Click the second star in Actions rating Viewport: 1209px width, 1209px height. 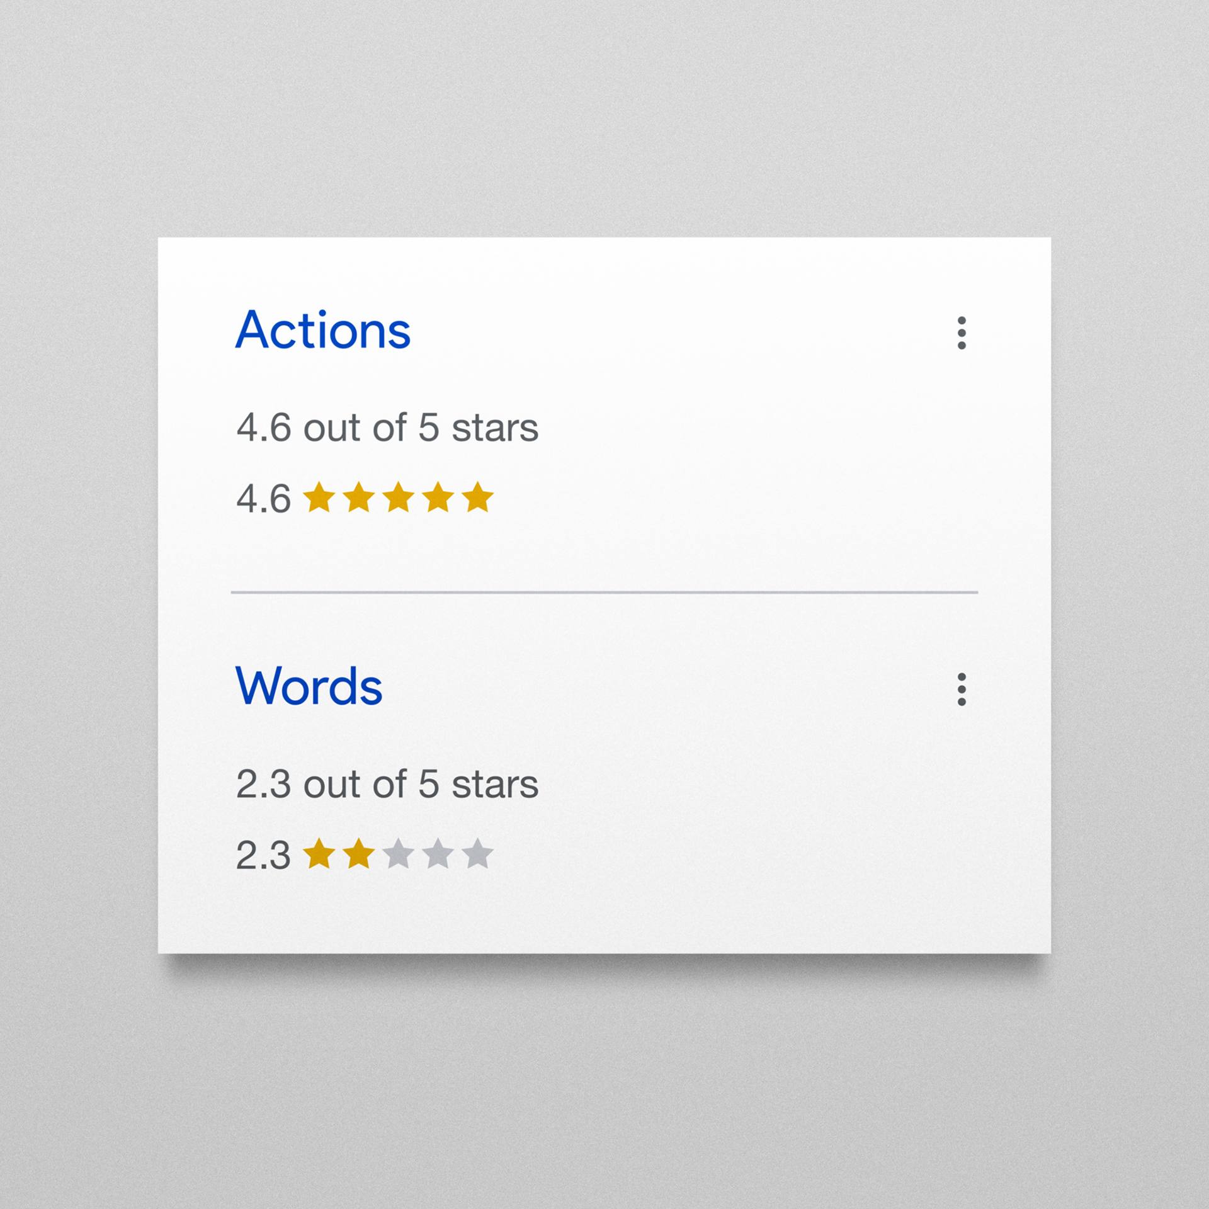coord(359,498)
